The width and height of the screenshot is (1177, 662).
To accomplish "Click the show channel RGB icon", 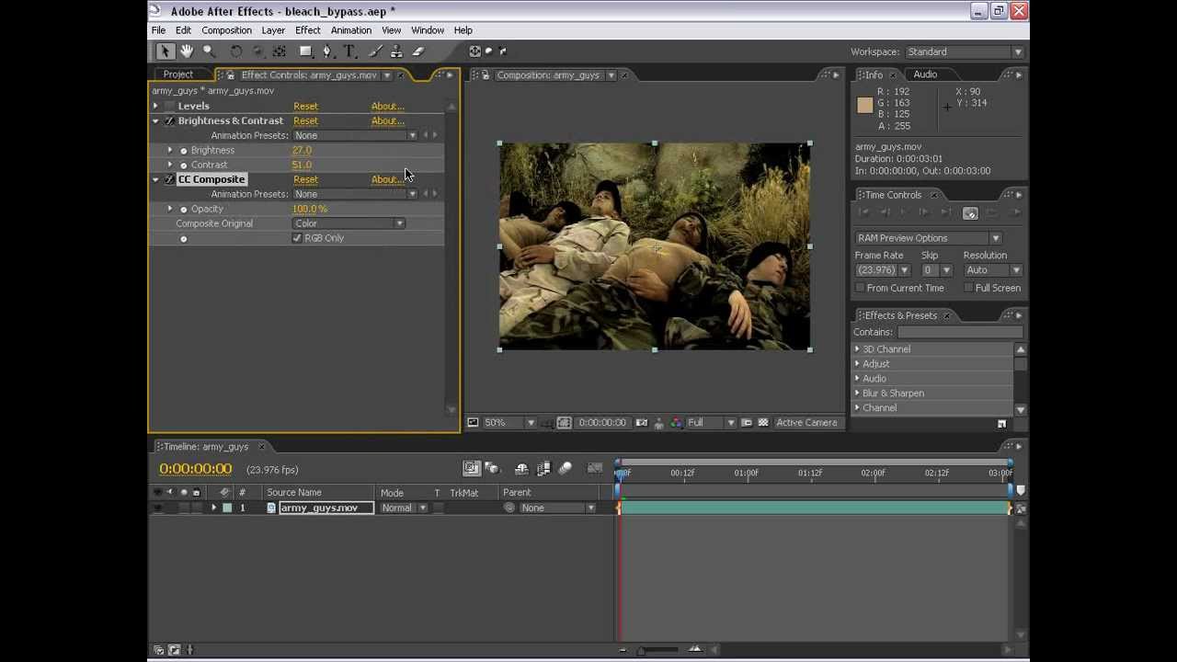I will coord(677,423).
